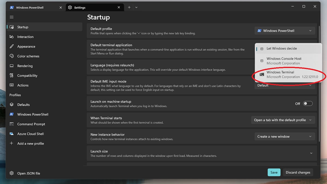Close the Windows PowerShell tab
Screen dimensions: 327x184
click(60, 8)
